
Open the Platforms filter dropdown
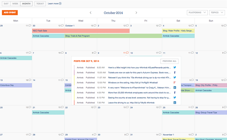coord(197,13)
